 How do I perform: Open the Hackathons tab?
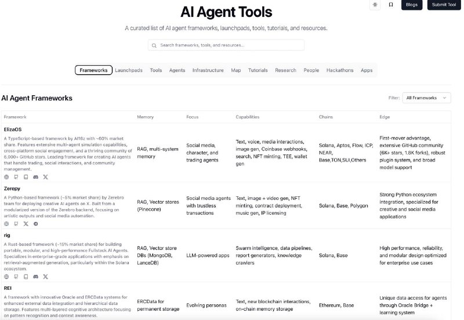click(x=340, y=70)
